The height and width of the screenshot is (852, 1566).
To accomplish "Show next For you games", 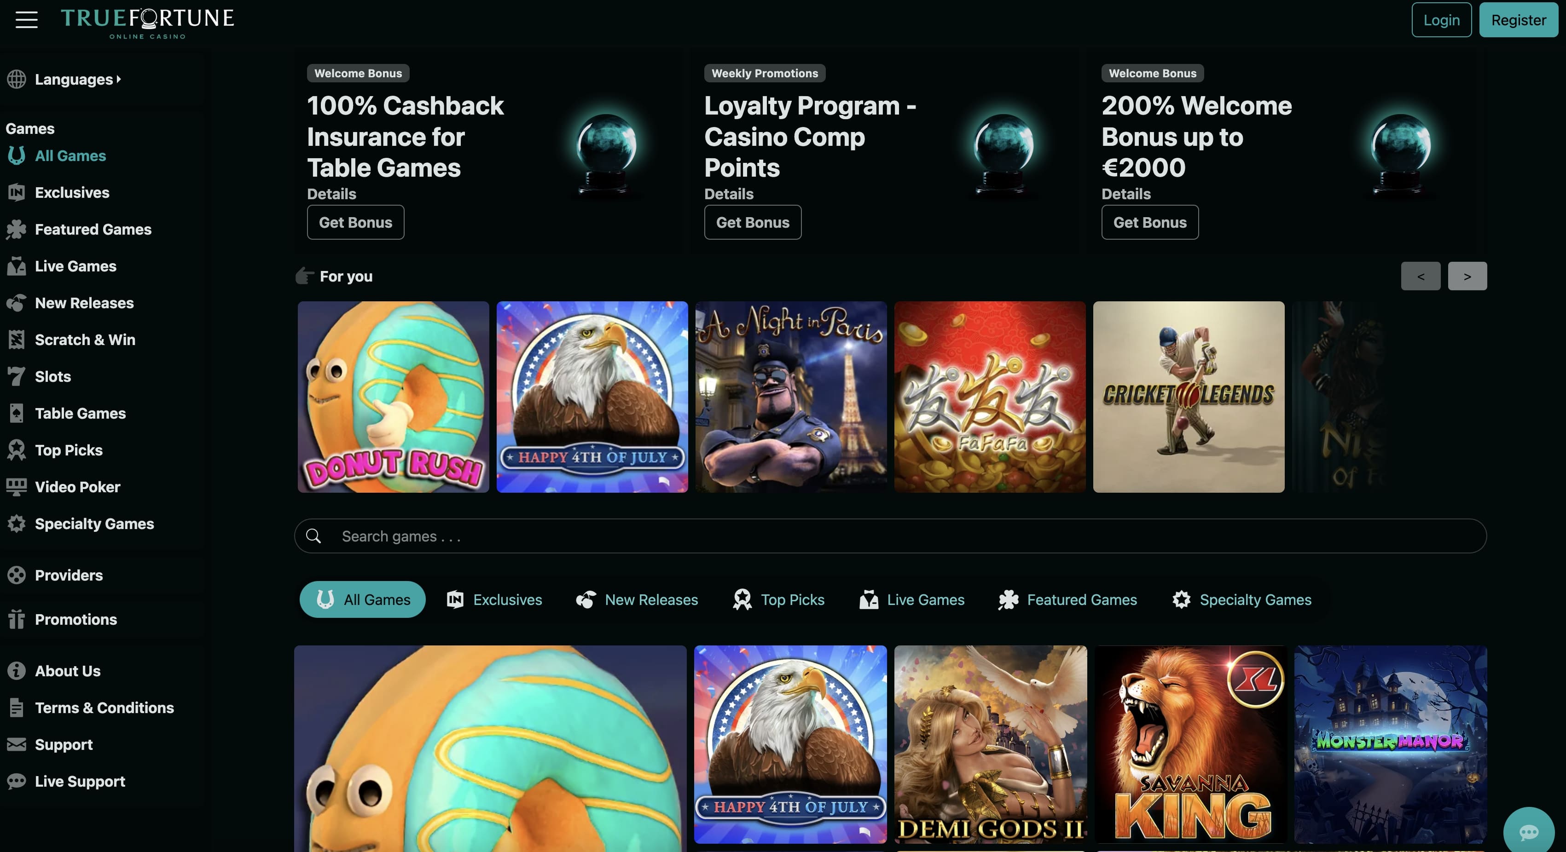I will 1467,276.
